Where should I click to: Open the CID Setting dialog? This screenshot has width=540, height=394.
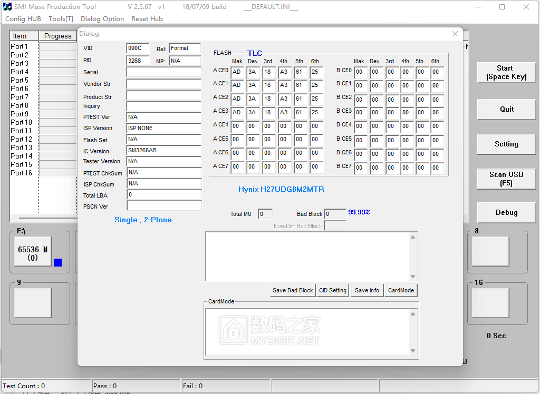[332, 290]
